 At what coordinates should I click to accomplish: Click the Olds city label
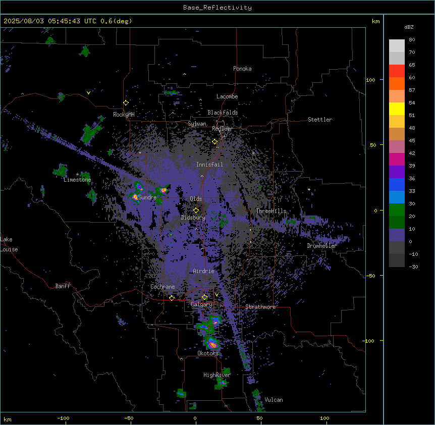pos(196,199)
